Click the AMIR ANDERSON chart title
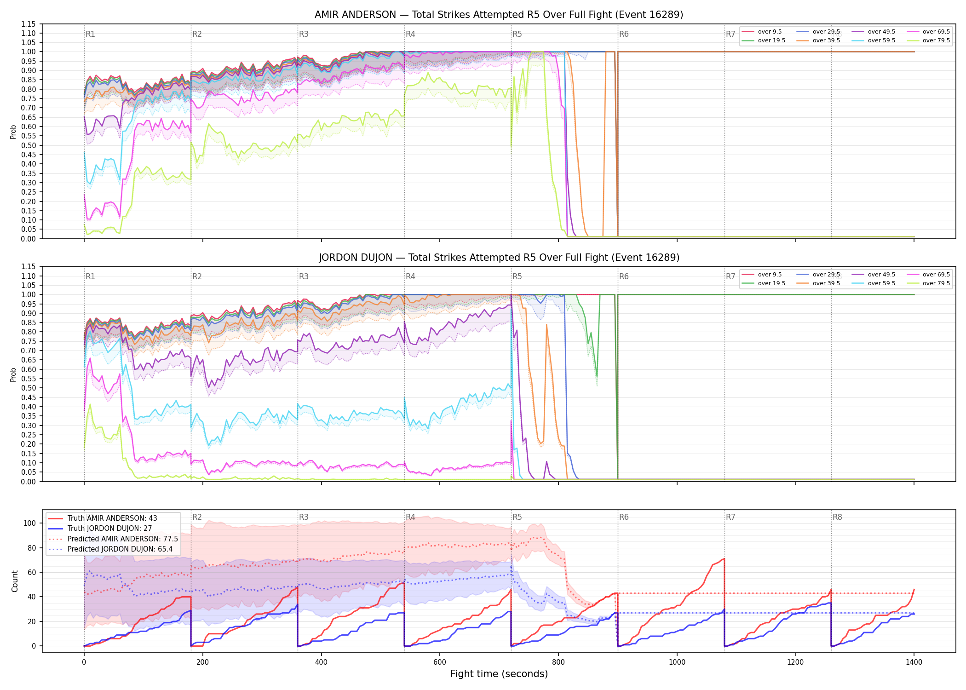Viewport: 966px width, 690px height. (499, 15)
